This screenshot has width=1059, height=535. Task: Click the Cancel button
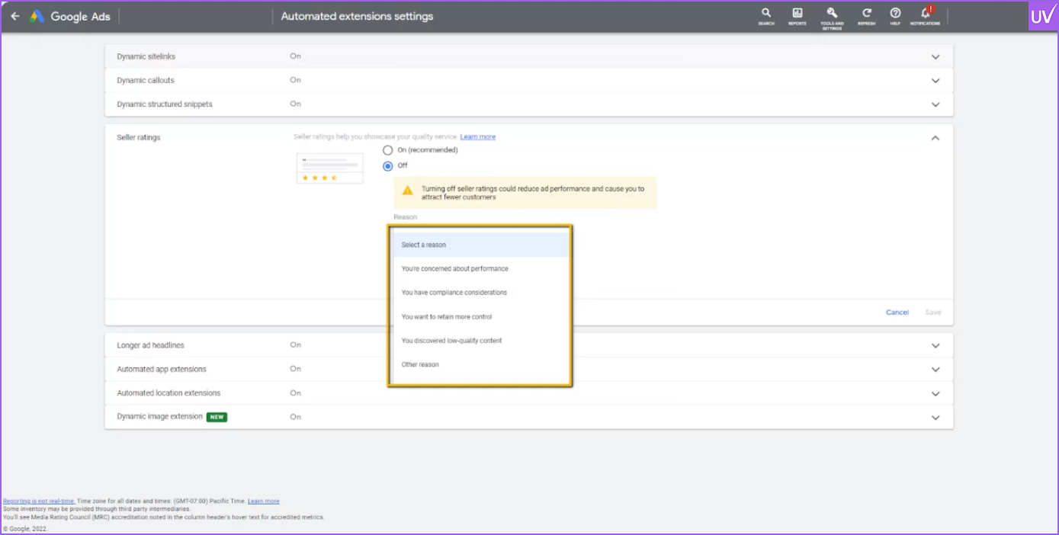coord(897,312)
